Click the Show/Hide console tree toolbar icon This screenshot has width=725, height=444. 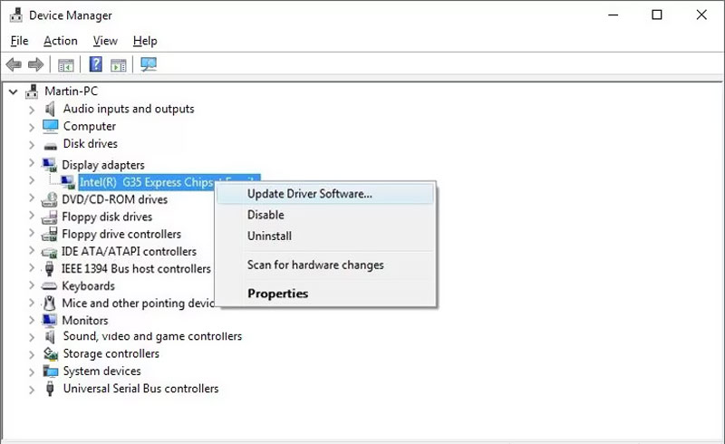(x=65, y=65)
